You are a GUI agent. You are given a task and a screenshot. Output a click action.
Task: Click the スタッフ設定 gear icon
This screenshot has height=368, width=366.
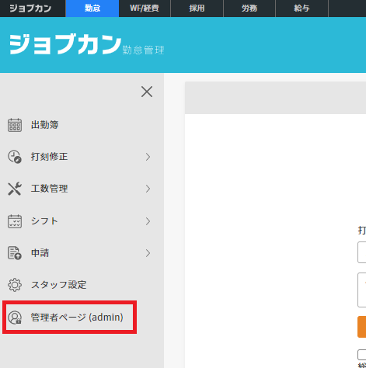click(15, 285)
